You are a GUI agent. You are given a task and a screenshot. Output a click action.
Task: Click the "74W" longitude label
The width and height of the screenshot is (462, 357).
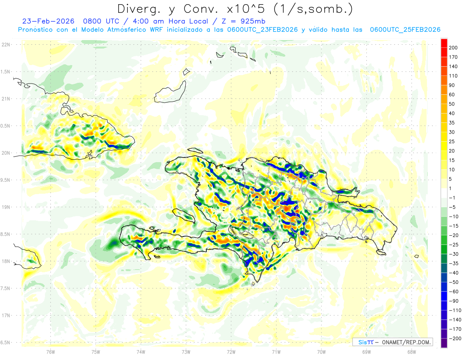pyautogui.click(x=141, y=352)
